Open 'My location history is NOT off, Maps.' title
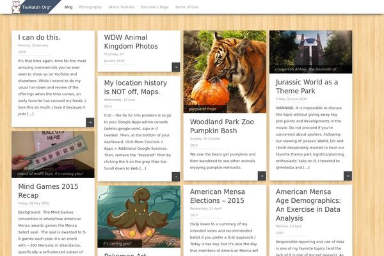384x256 pixels. click(x=136, y=87)
